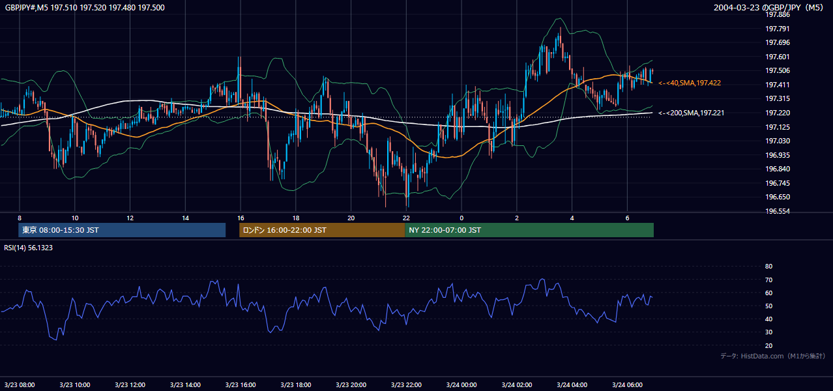
Task: Click hour tick 20 on price chart axis
Action: pos(351,218)
